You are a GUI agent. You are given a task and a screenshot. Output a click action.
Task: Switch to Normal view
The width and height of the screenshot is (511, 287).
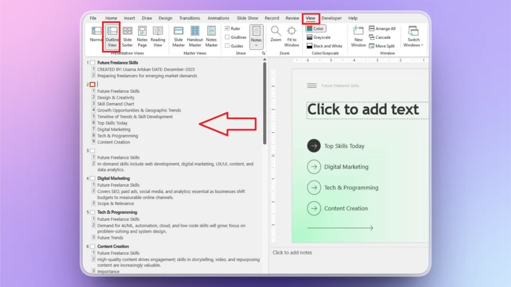pyautogui.click(x=95, y=35)
